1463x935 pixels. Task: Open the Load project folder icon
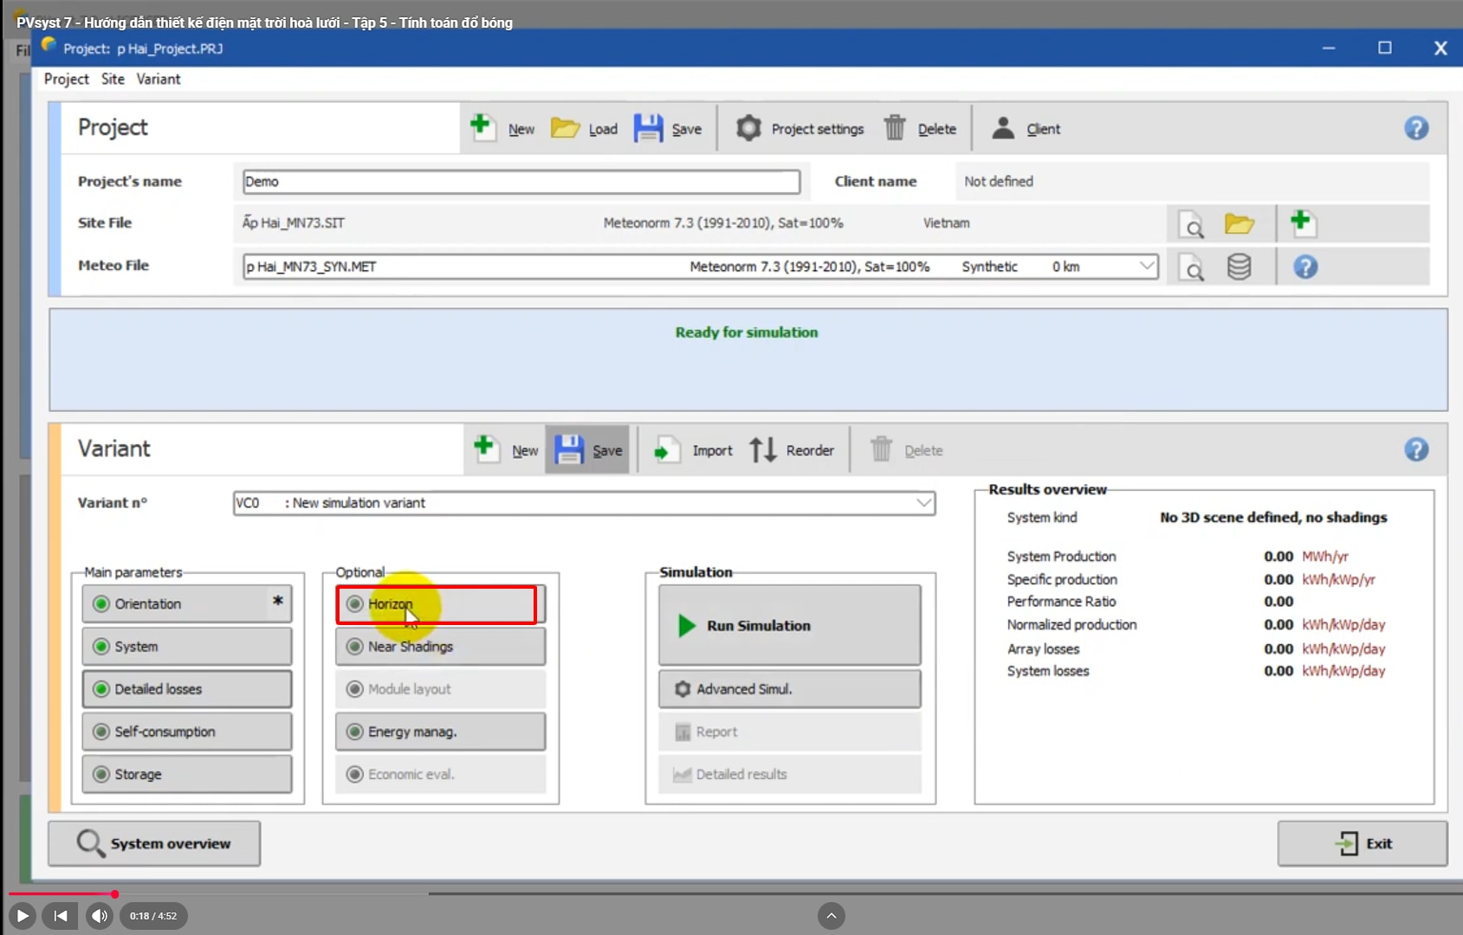pos(566,128)
